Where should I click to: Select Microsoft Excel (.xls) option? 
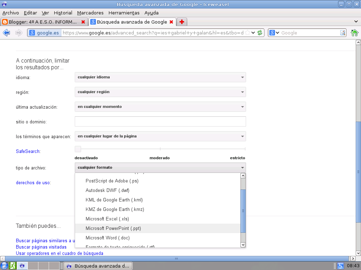[x=158, y=219]
